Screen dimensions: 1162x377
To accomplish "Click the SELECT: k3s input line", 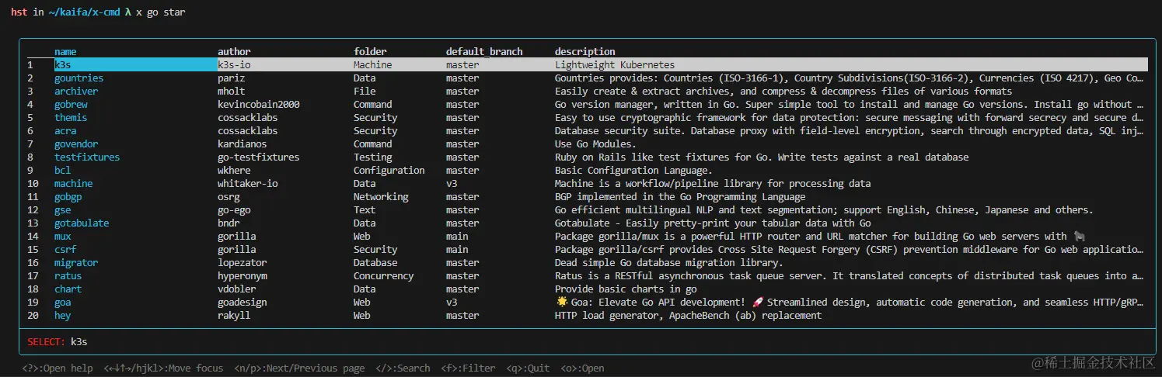I will [587, 341].
